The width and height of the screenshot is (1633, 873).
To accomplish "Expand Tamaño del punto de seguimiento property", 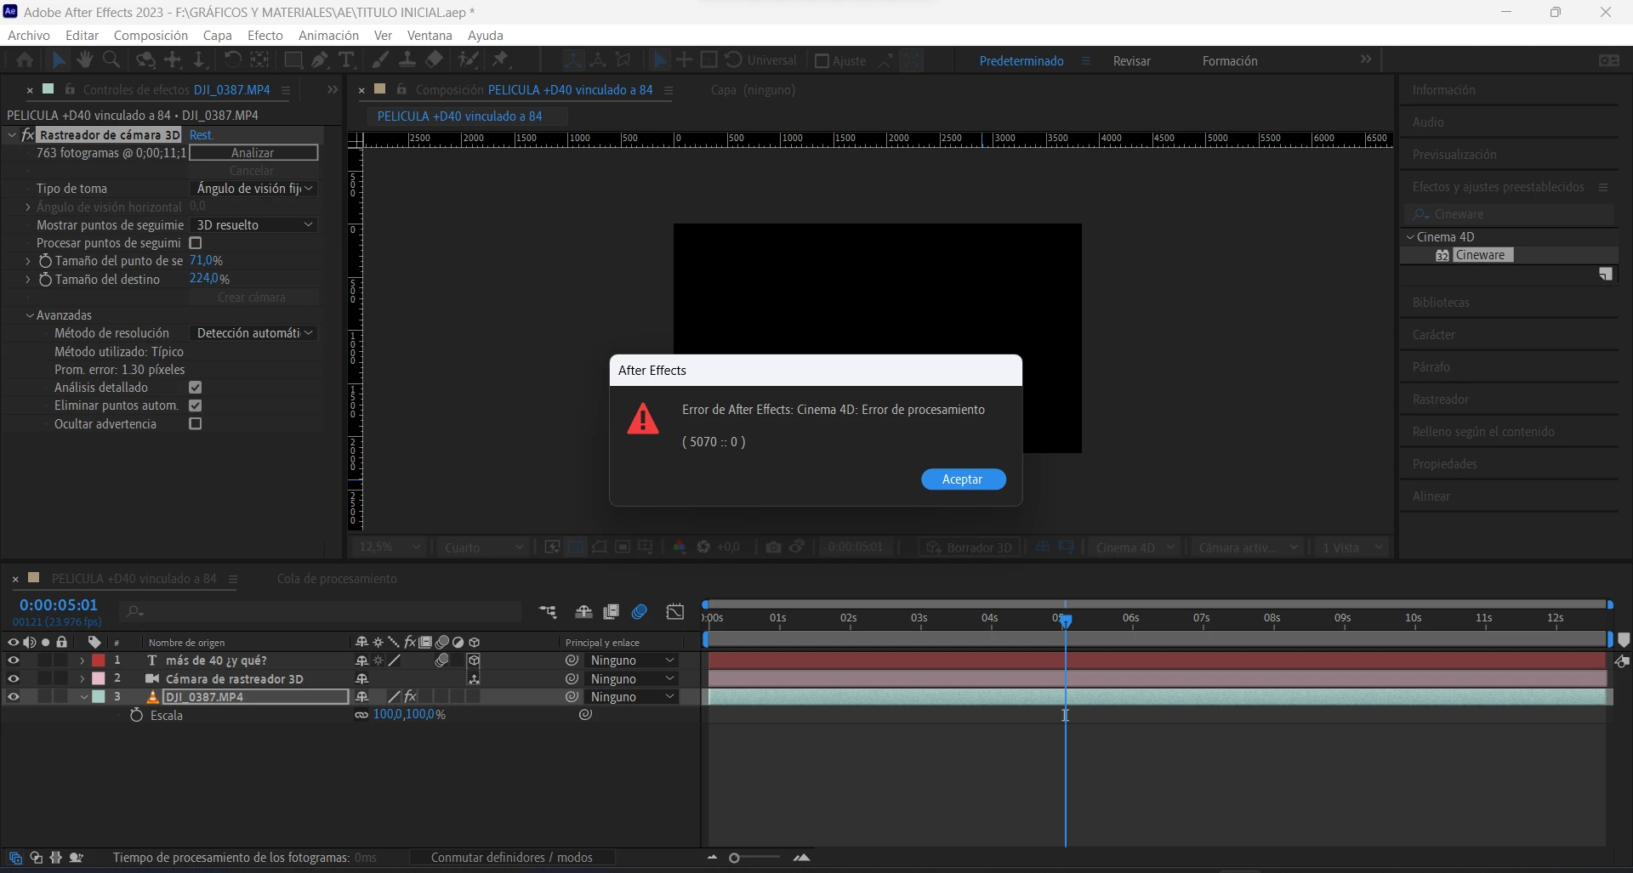I will 28,261.
